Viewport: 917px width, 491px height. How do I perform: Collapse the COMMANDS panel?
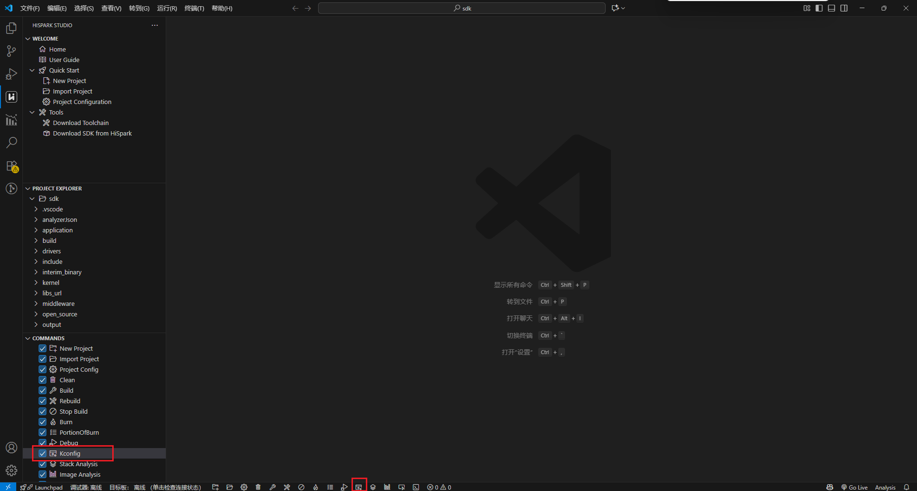[x=28, y=338]
